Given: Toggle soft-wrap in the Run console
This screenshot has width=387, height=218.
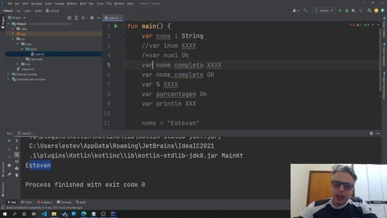Looking at the screenshot, I should 17,155.
